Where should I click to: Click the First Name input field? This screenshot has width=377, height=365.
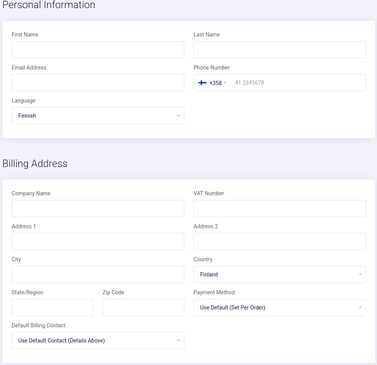[x=98, y=50]
